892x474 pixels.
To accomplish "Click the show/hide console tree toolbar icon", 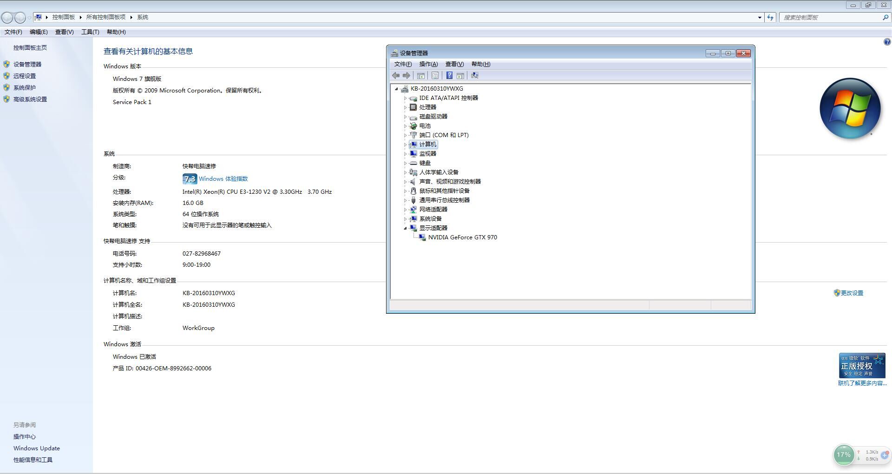I will coord(421,75).
